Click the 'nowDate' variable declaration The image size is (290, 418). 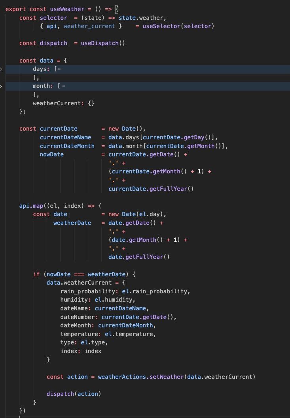pos(52,154)
